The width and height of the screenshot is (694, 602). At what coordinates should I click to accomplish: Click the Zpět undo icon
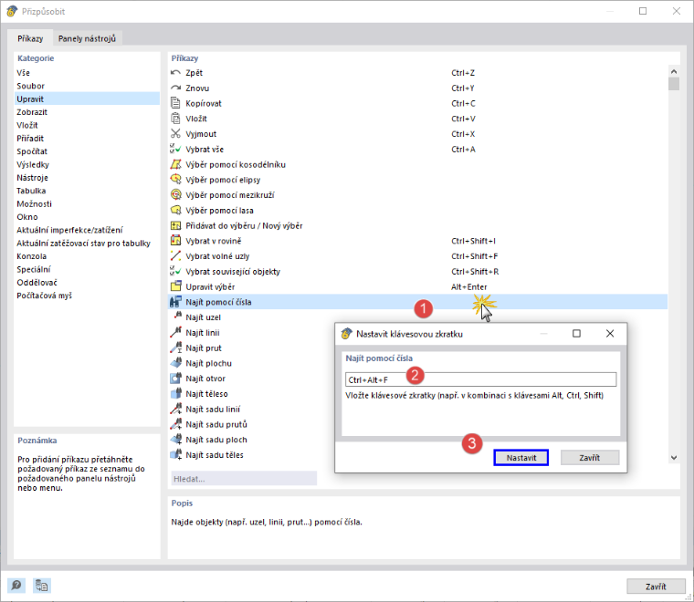click(175, 72)
